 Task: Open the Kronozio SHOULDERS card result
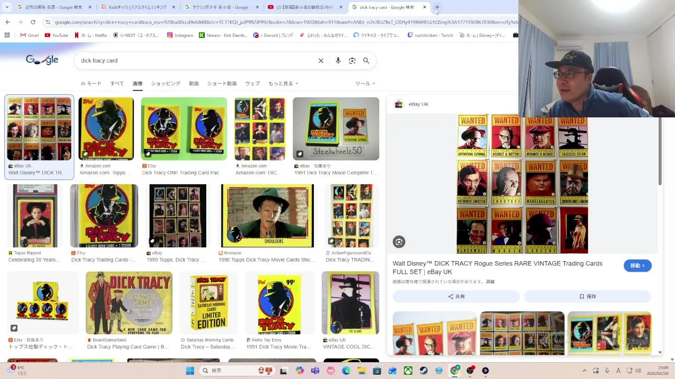click(x=267, y=216)
